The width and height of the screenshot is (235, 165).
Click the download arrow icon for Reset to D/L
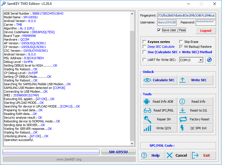click(182, 110)
